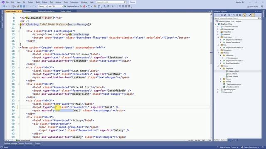
Task: Toggle highlighted Track Active Item button
Action: [244, 15]
